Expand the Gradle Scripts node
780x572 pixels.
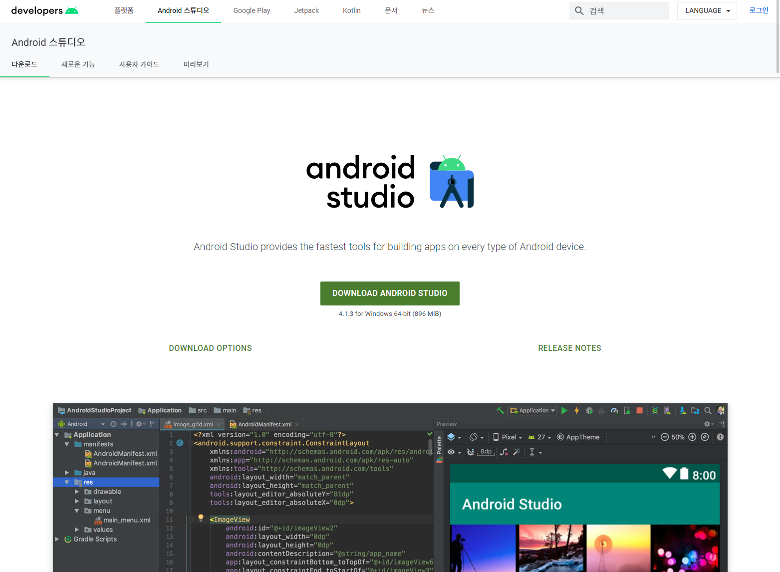(x=57, y=539)
